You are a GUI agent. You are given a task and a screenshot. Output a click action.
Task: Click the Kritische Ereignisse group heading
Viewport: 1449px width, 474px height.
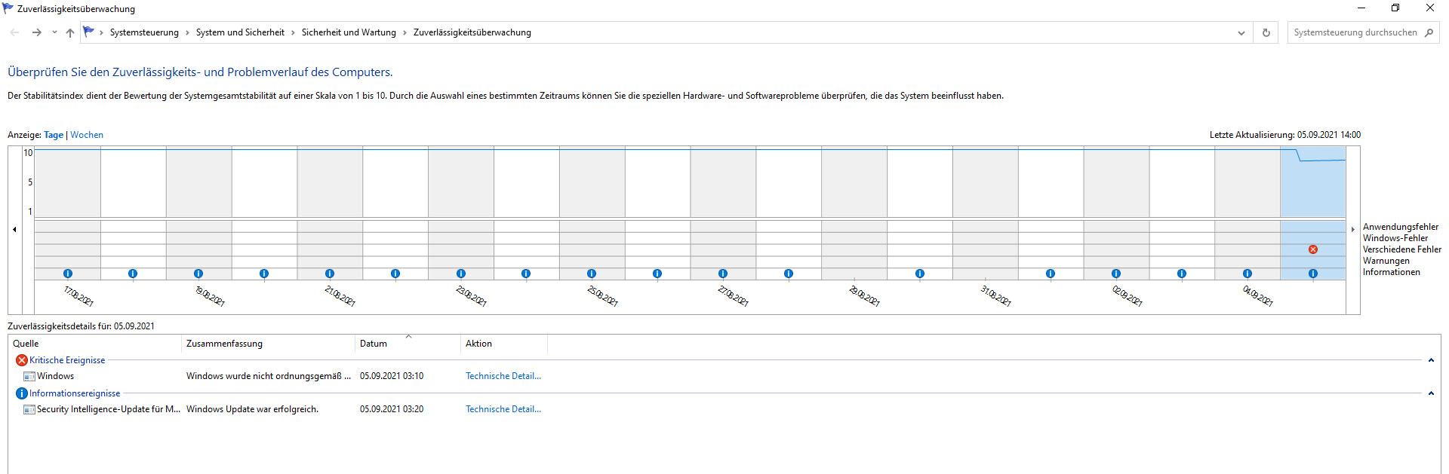[67, 360]
